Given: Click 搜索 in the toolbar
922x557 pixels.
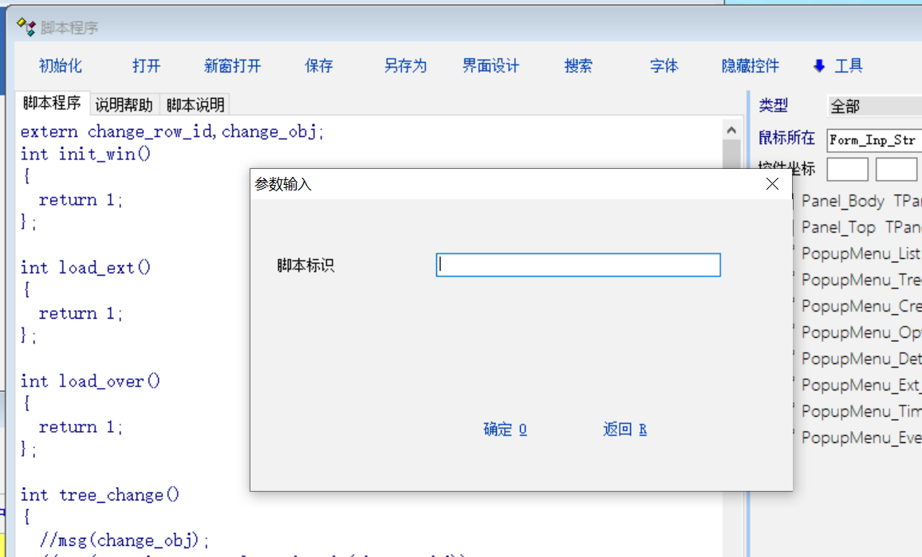Looking at the screenshot, I should coord(578,66).
